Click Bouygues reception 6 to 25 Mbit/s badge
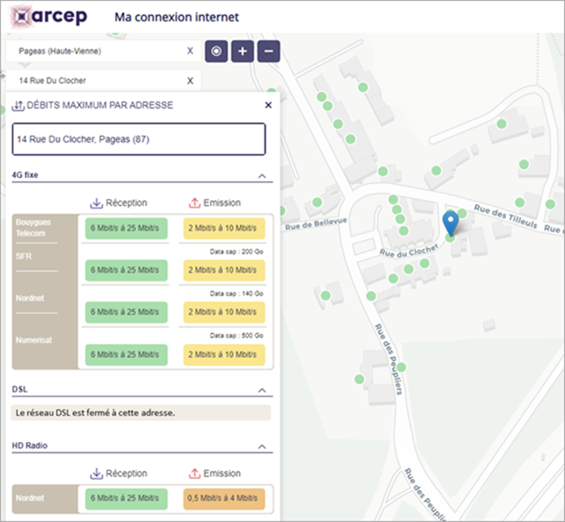The image size is (565, 522). [x=125, y=227]
